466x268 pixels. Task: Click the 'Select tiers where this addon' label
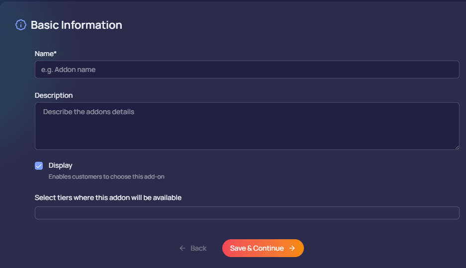(x=108, y=198)
